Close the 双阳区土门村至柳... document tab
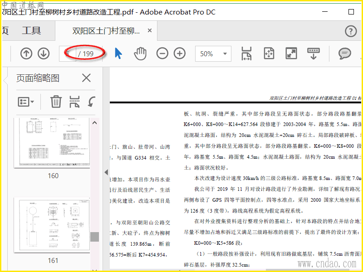Screen dimensions: 363x272 click(x=150, y=30)
